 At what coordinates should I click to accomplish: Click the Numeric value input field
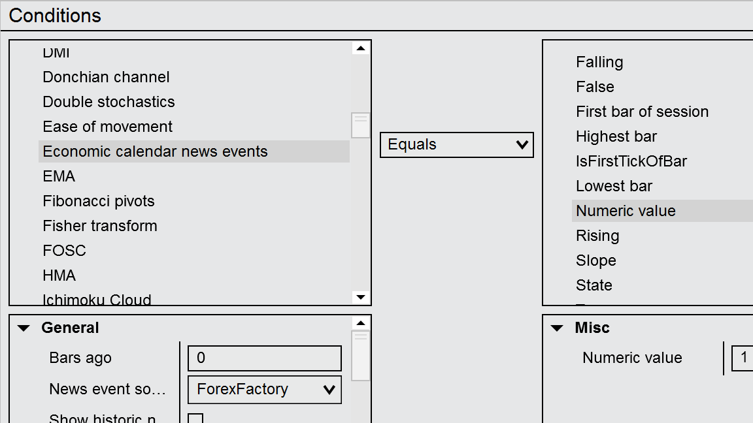click(743, 358)
